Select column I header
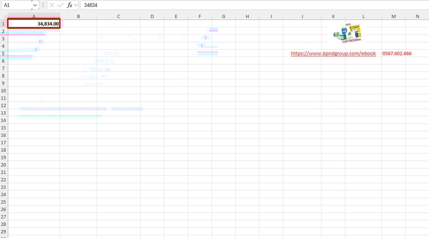429x238 pixels. [271, 16]
